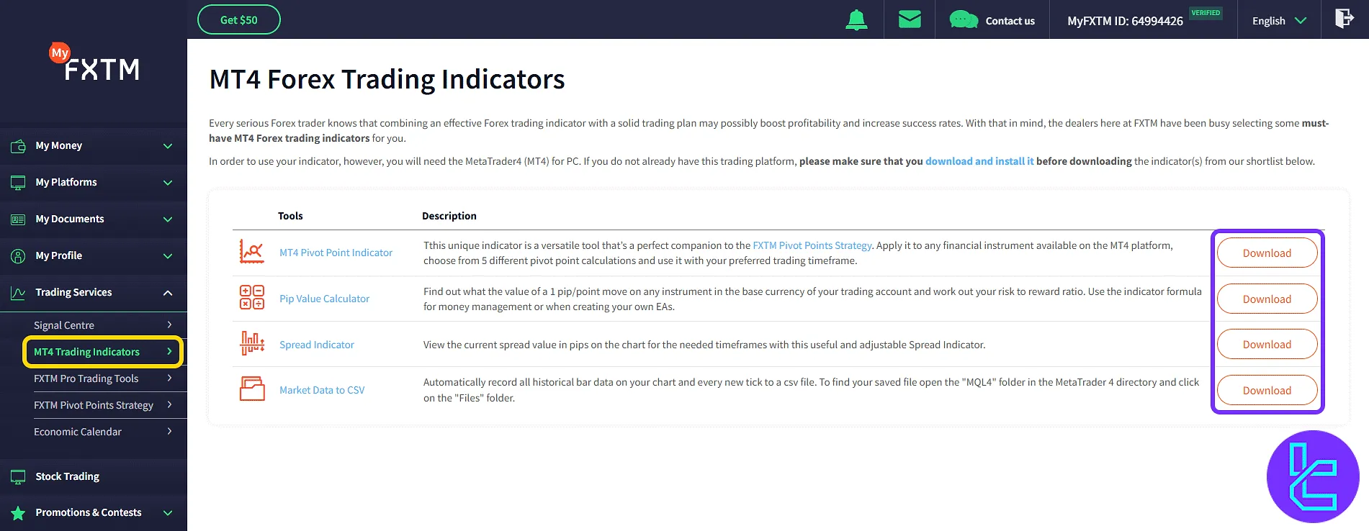Click the MyFXTM logo
Image resolution: width=1369 pixels, height=531 pixels.
(x=96, y=65)
